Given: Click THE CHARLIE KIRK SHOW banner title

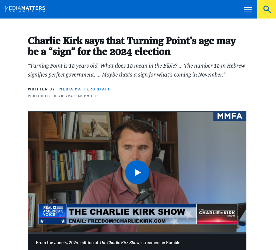Looking at the screenshot, I should (127, 212).
